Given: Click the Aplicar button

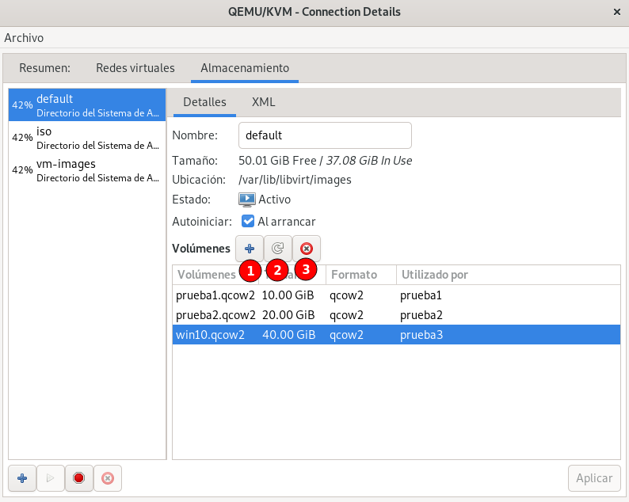Looking at the screenshot, I should [594, 478].
